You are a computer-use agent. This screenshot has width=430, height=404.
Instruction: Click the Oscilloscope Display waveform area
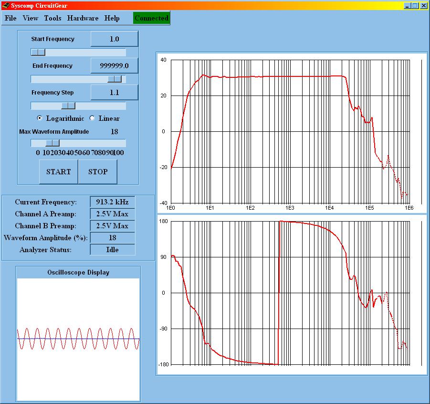tap(78, 339)
